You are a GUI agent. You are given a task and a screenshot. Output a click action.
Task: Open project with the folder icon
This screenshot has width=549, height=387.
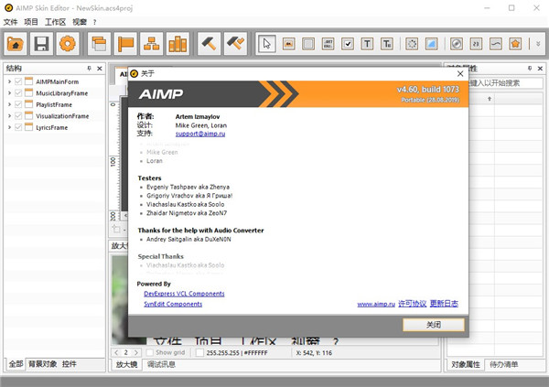tap(15, 44)
